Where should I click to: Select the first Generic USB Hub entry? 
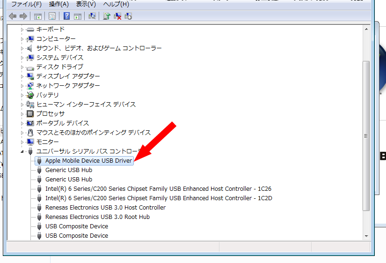[x=69, y=170]
